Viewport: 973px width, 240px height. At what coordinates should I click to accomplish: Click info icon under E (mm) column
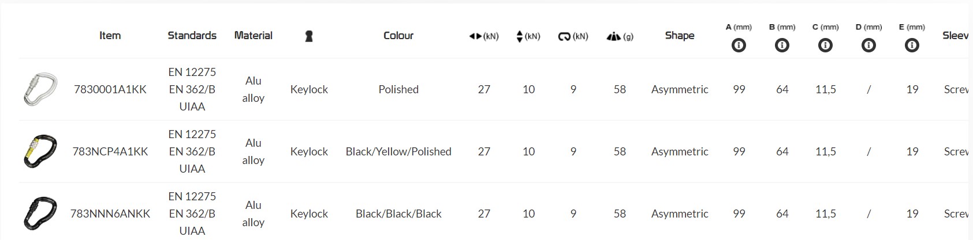click(912, 45)
